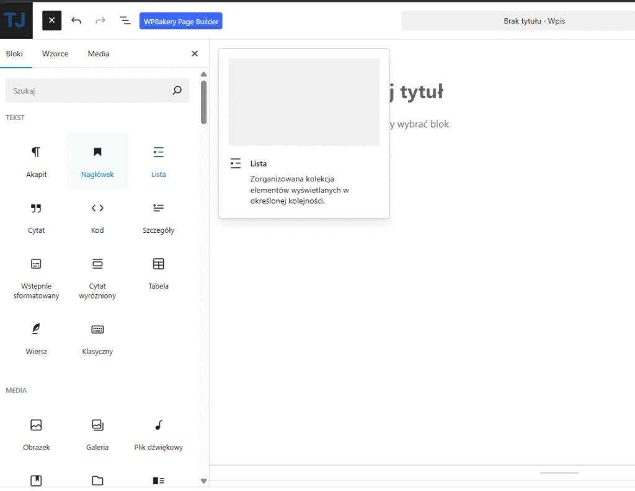Close the inserter panel with the X beside Media
The image size is (635, 491).
pos(195,54)
